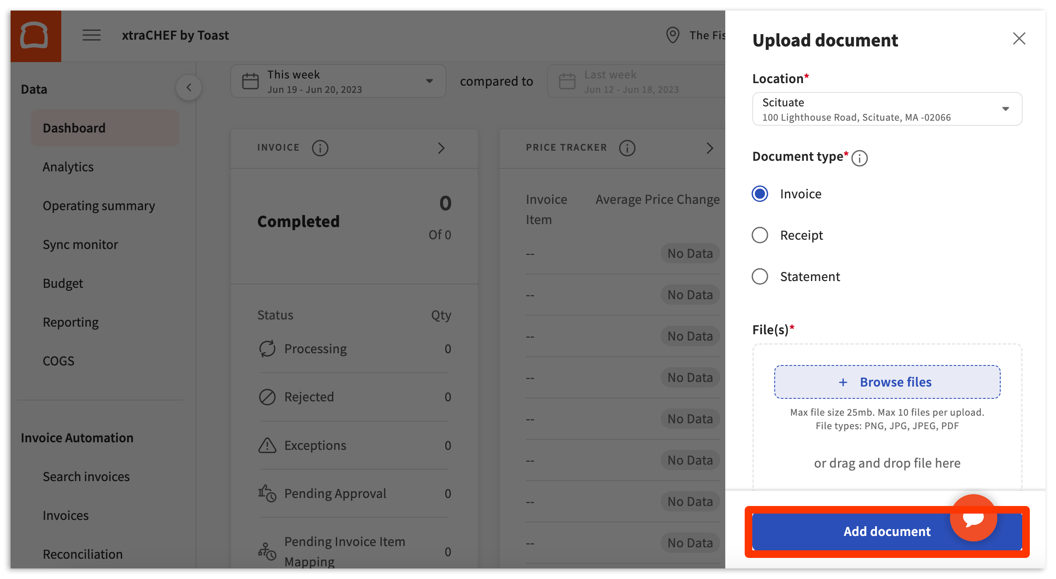Click the Price Tracker info icon
The image size is (1056, 579).
tap(627, 148)
